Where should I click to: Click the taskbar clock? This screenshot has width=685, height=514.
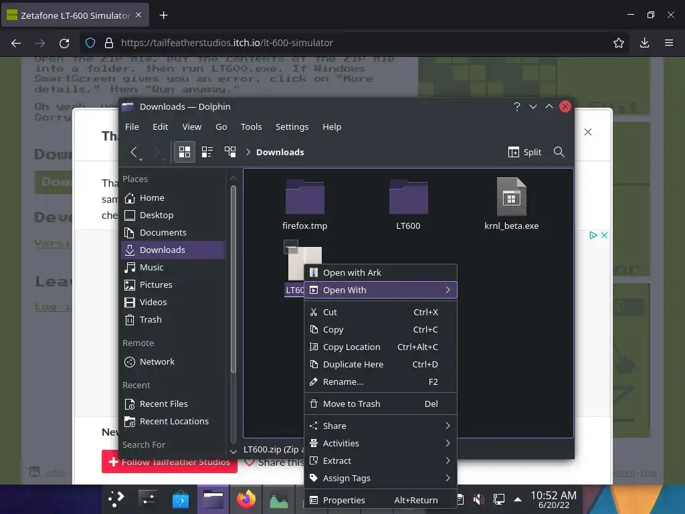click(553, 499)
